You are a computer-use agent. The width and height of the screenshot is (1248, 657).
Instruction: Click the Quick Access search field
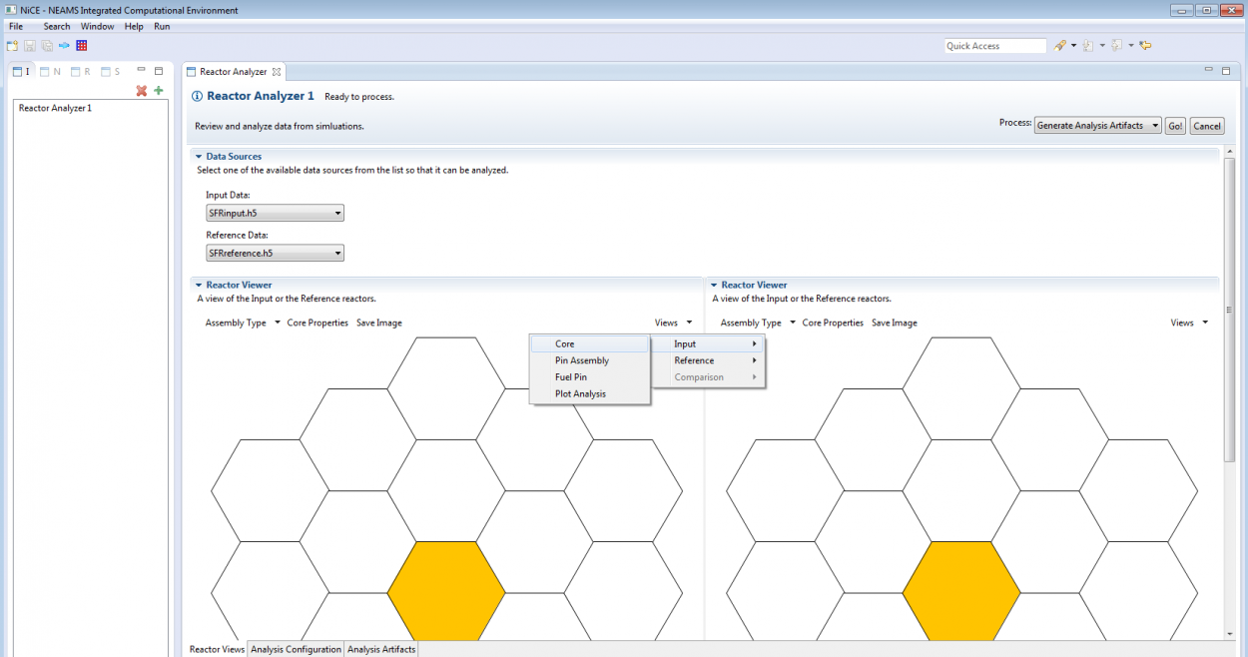pos(994,46)
